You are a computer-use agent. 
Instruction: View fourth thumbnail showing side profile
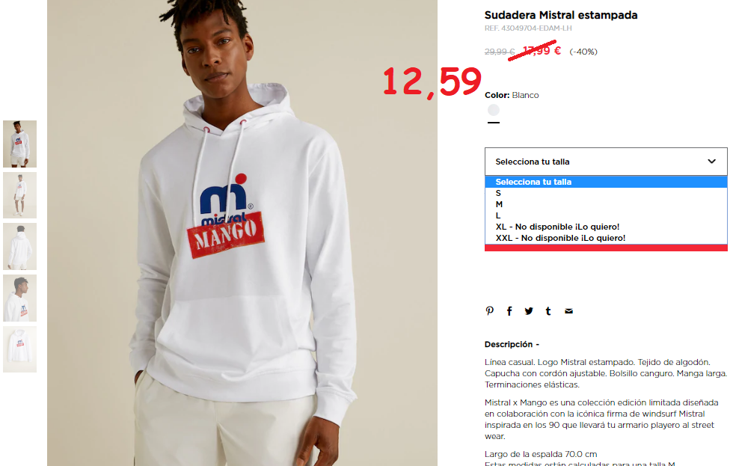click(19, 298)
